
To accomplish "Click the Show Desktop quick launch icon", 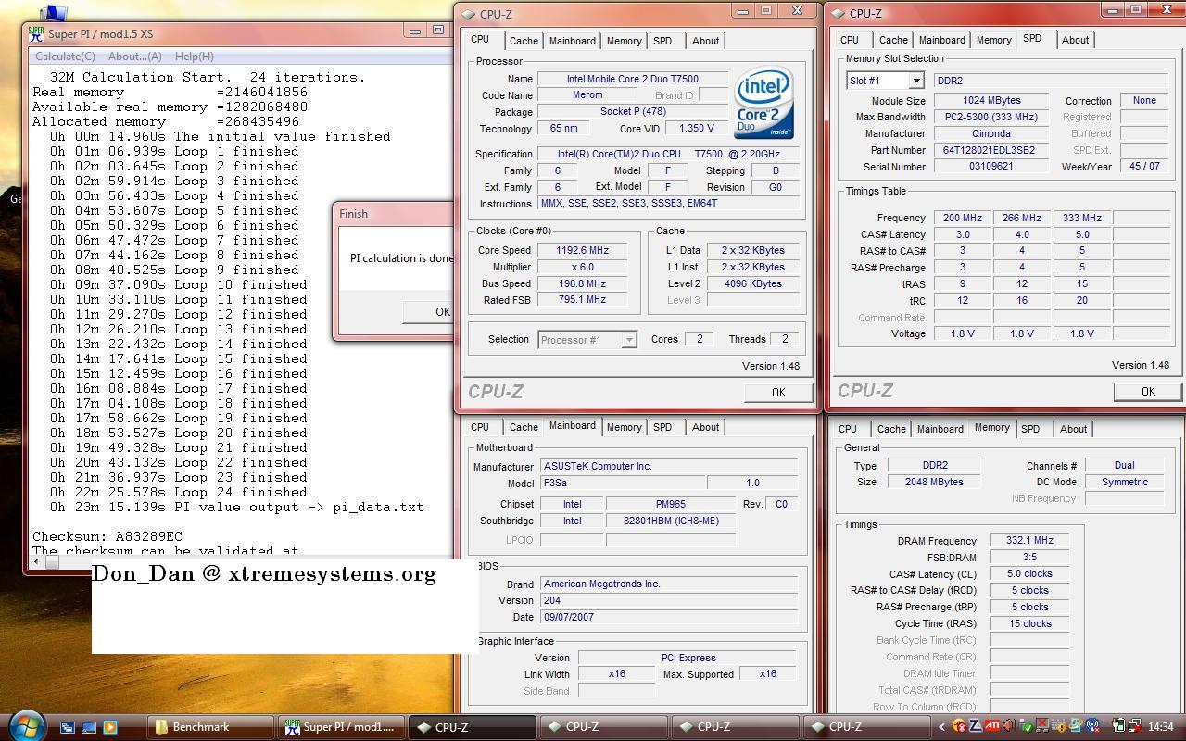I will tap(89, 727).
